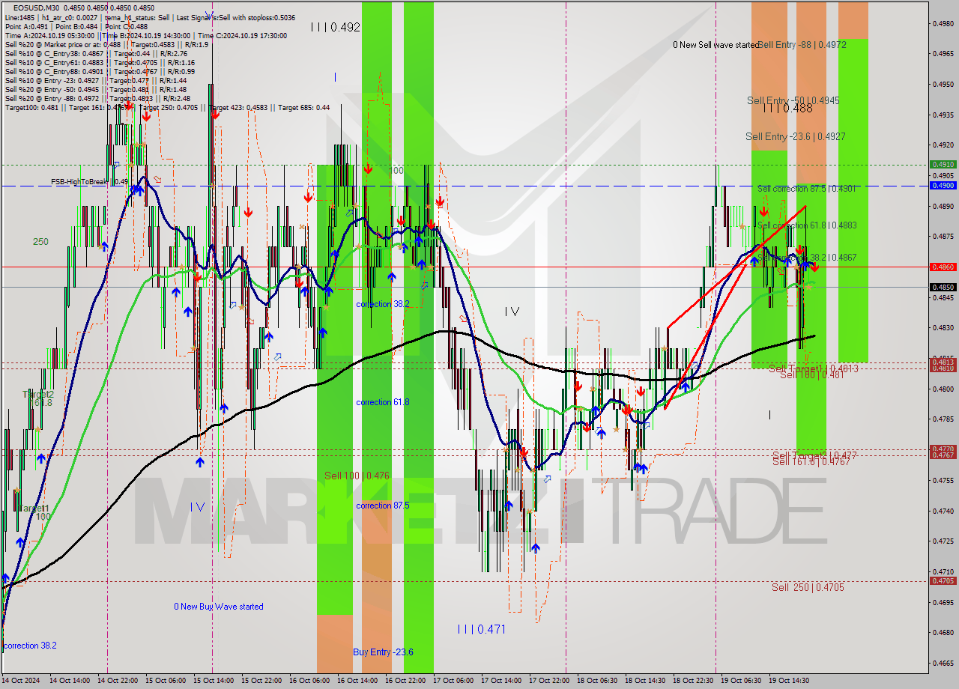Image resolution: width=959 pixels, height=689 pixels.
Task: Click the 0.4950 price axis label
Action: coord(943,84)
